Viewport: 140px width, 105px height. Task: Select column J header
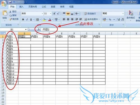point(124,33)
